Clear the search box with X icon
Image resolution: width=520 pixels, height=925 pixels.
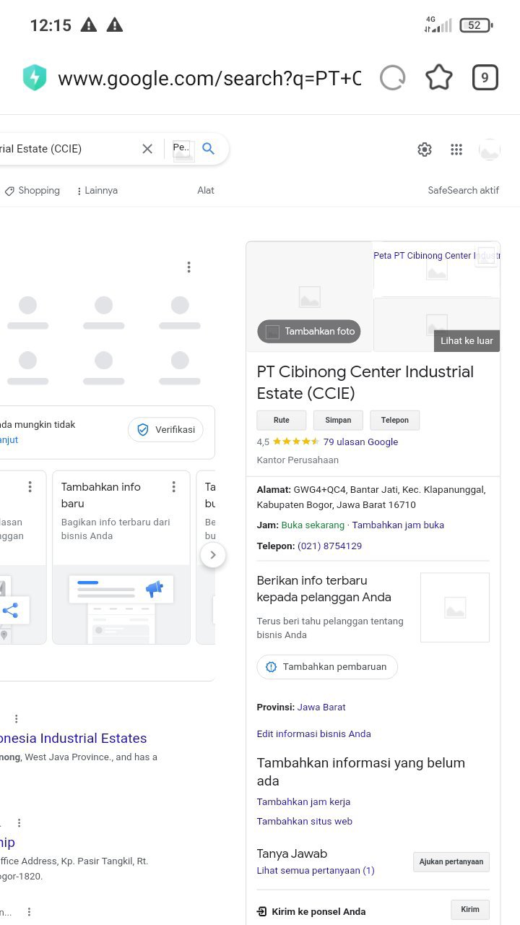(147, 149)
